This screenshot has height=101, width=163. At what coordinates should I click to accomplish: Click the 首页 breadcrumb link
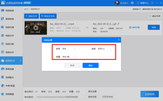coord(26,9)
